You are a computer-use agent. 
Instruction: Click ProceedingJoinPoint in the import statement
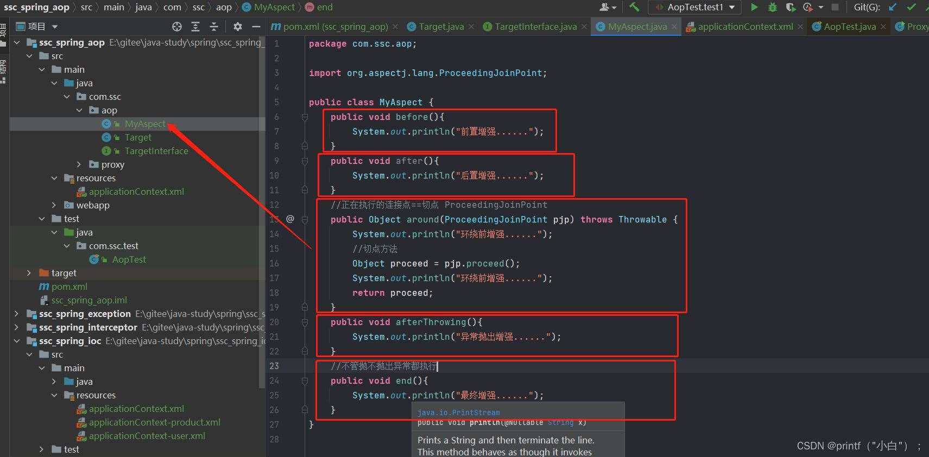tap(490, 73)
